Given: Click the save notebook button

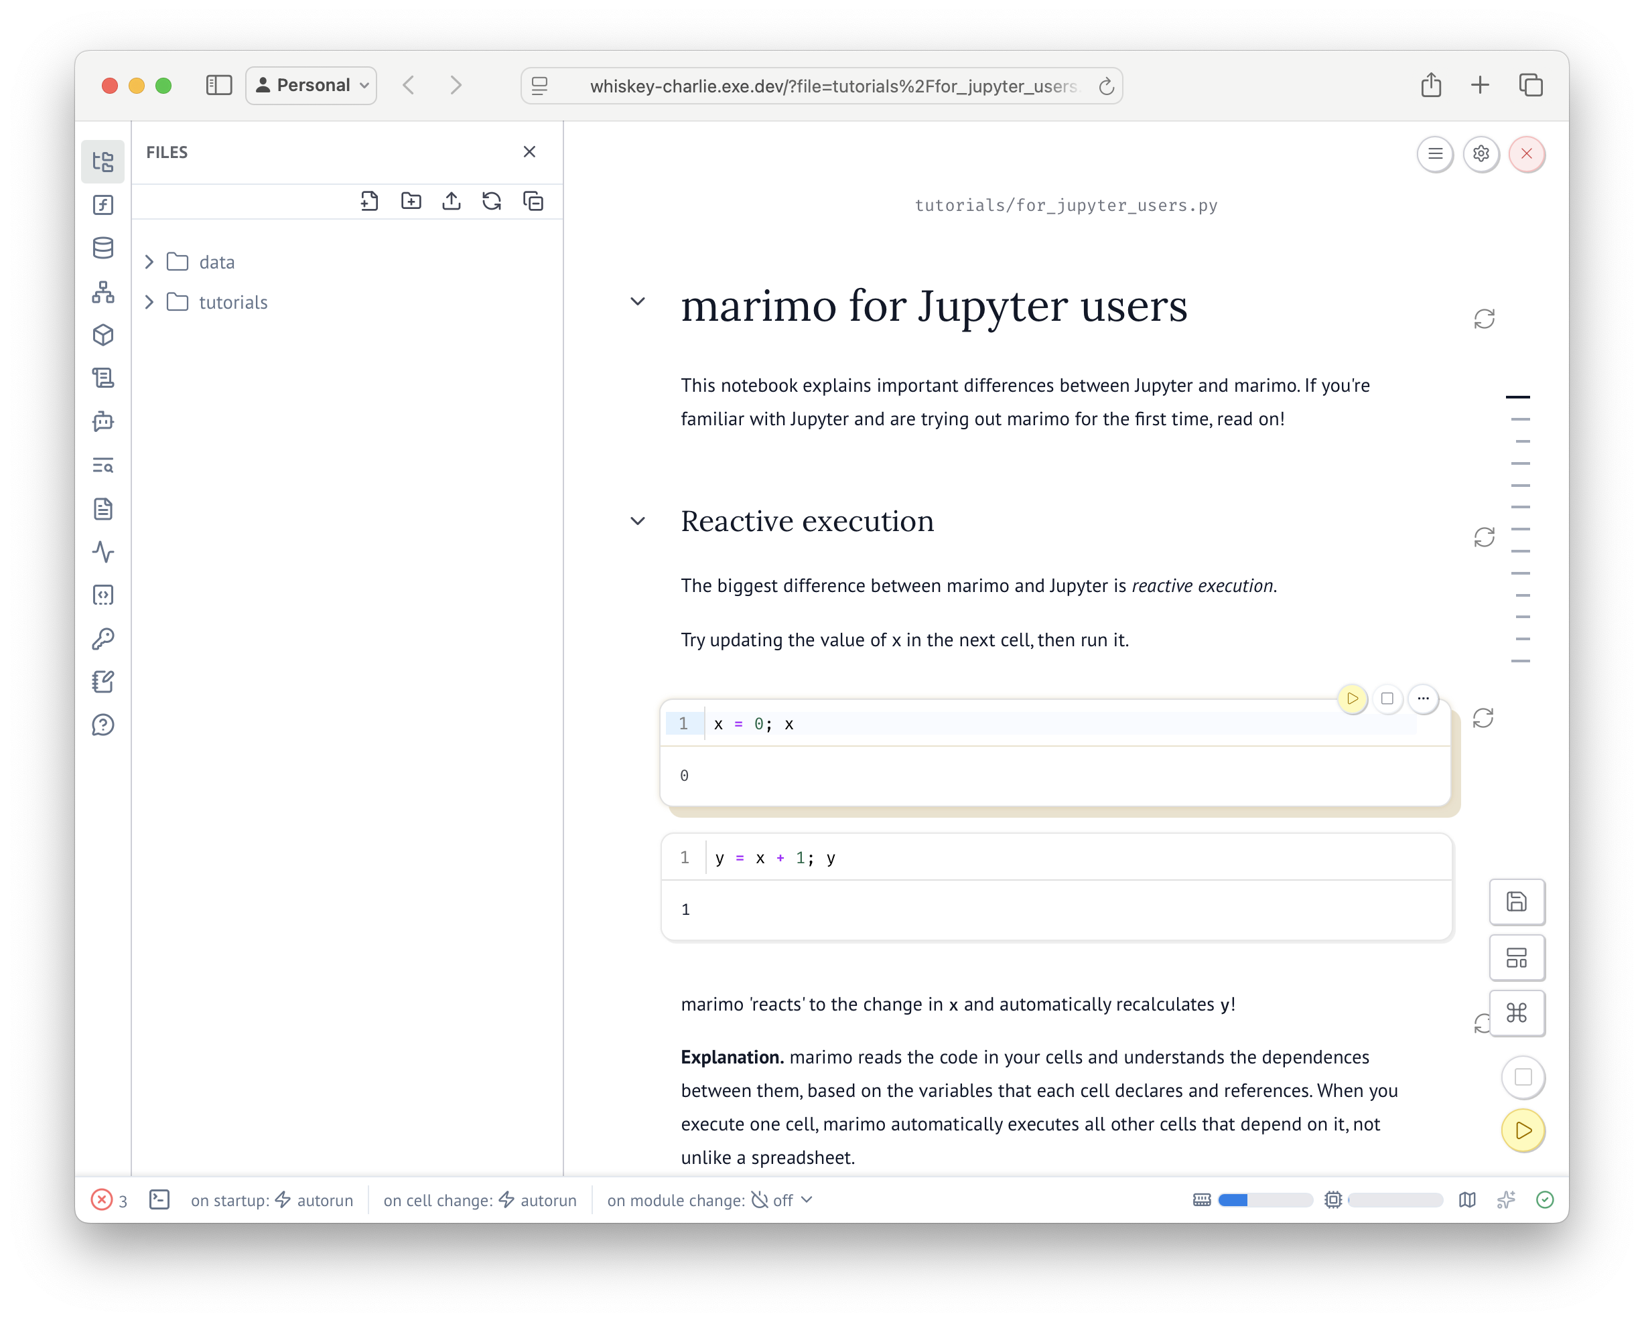Looking at the screenshot, I should point(1517,902).
